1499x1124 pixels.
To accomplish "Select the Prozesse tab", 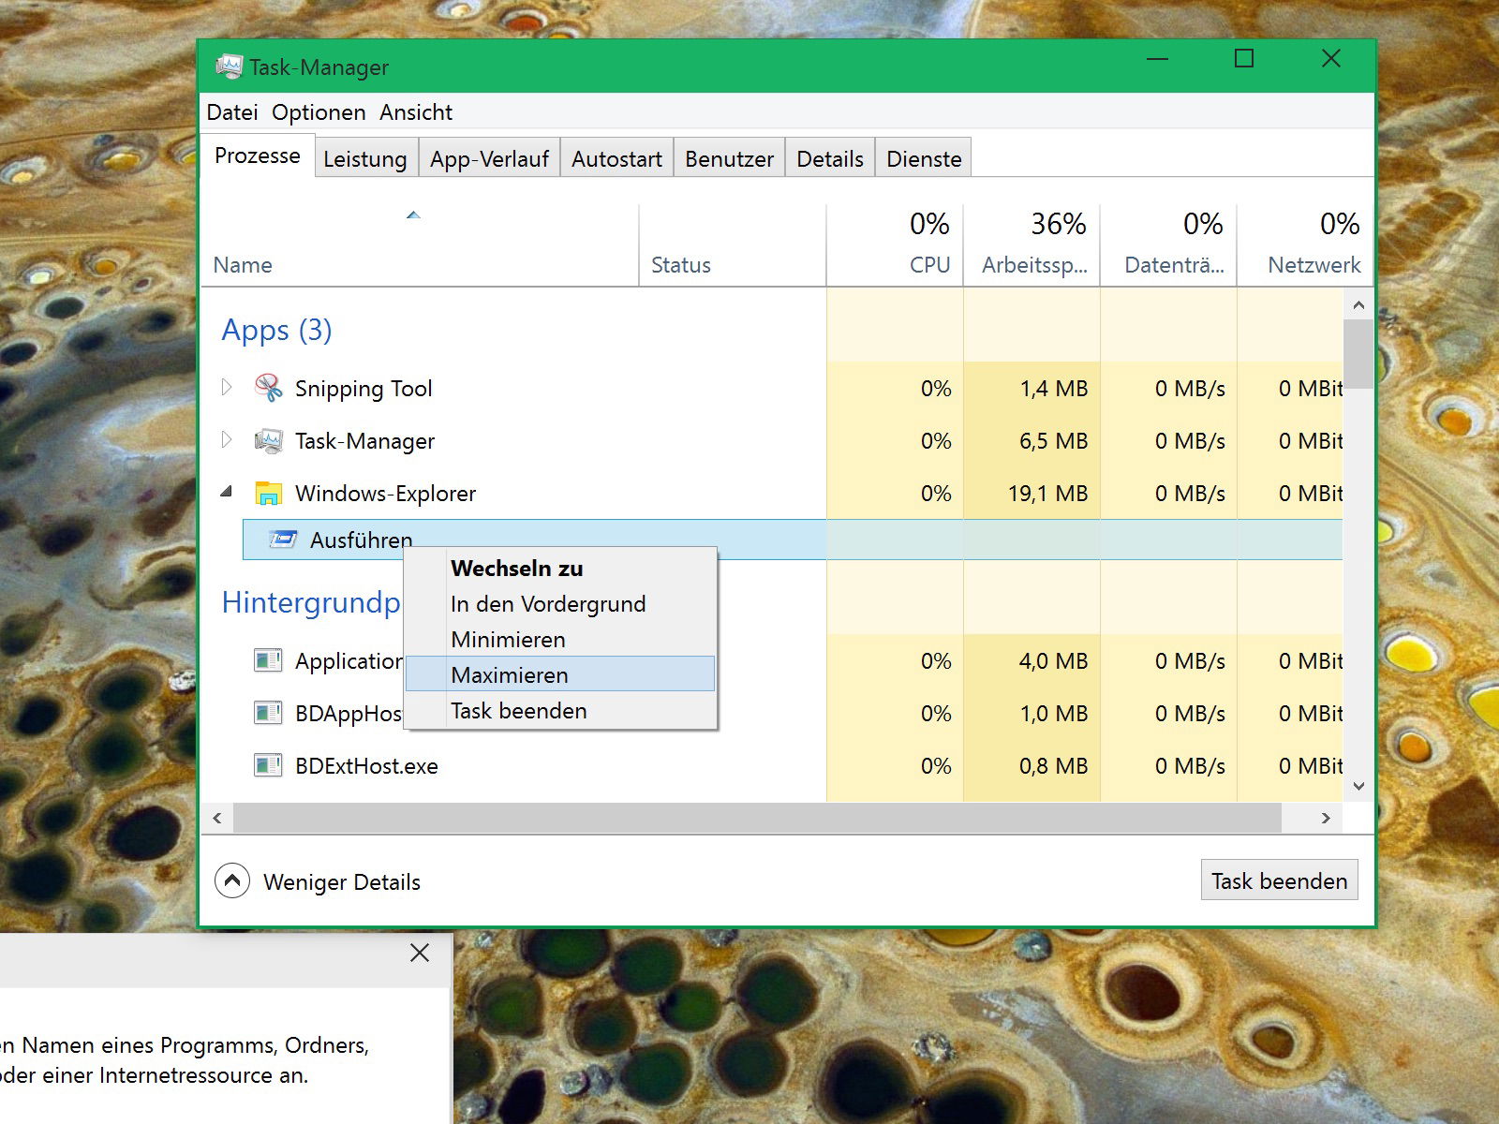I will click(x=258, y=155).
